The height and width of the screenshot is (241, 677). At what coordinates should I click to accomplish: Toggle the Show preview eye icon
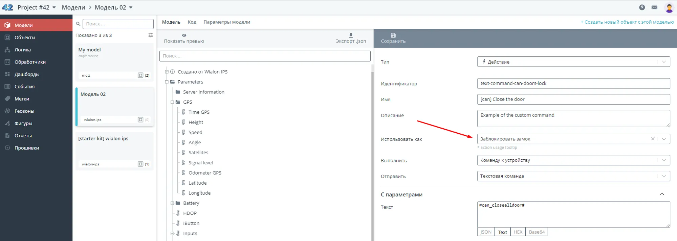pyautogui.click(x=184, y=35)
